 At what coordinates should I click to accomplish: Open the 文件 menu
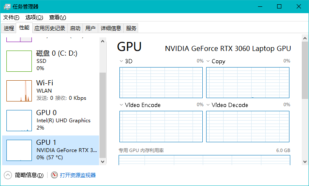(x=11, y=17)
